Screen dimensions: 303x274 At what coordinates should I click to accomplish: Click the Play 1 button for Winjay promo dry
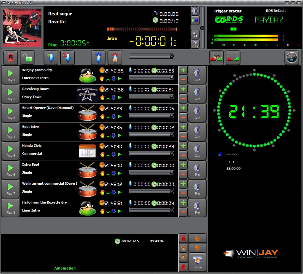coord(10,75)
